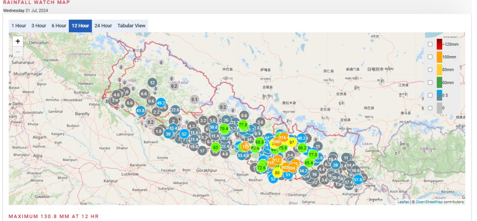Viewport: 477px width, 221px height.
Task: Click the gray 0.1 rainfall marker
Action: 195,100
